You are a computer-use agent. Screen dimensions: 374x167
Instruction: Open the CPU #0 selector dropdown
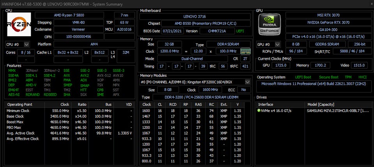tap(18, 44)
